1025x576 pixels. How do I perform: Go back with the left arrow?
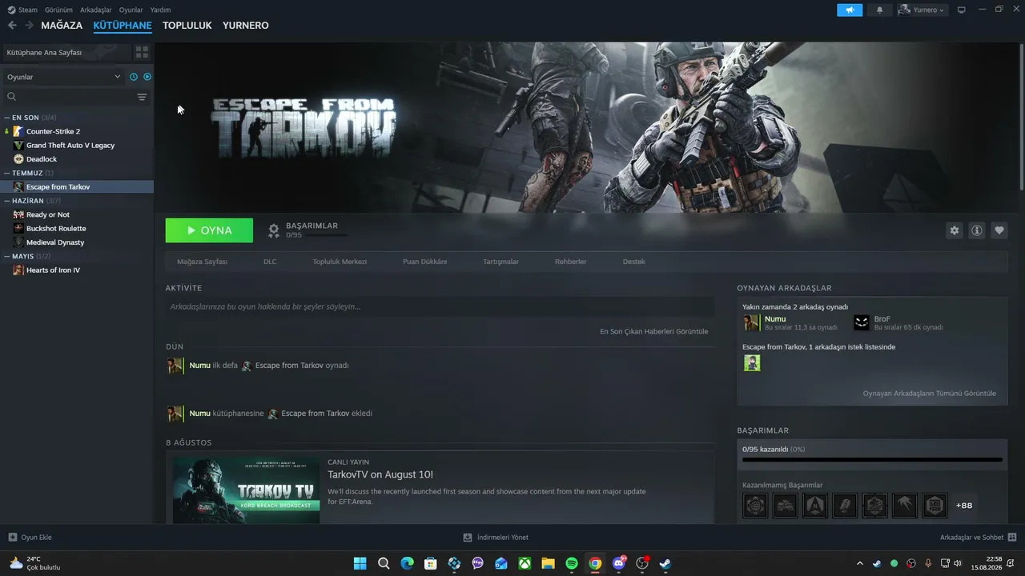(x=12, y=26)
